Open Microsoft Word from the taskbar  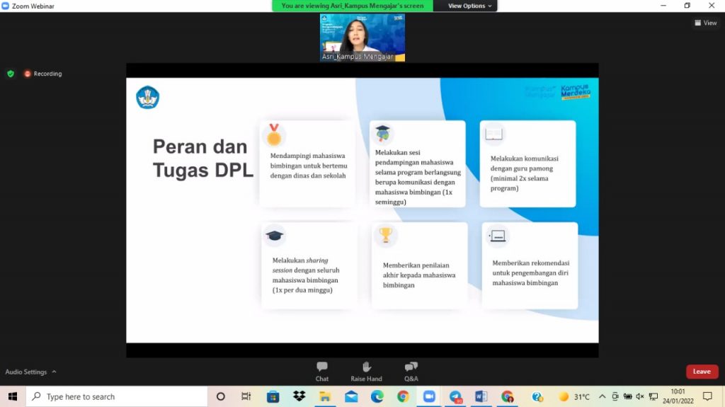[481, 396]
